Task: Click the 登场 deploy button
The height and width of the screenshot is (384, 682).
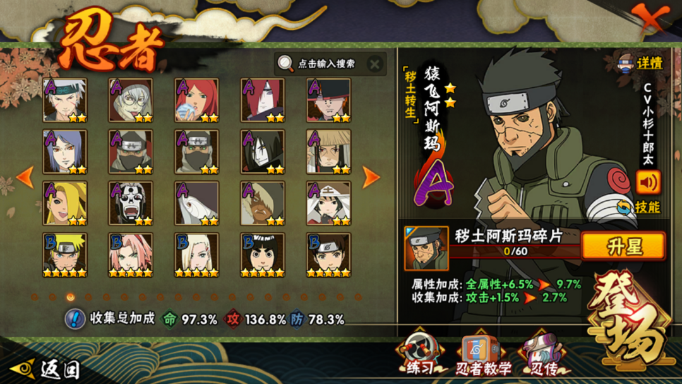Action: [x=631, y=318]
